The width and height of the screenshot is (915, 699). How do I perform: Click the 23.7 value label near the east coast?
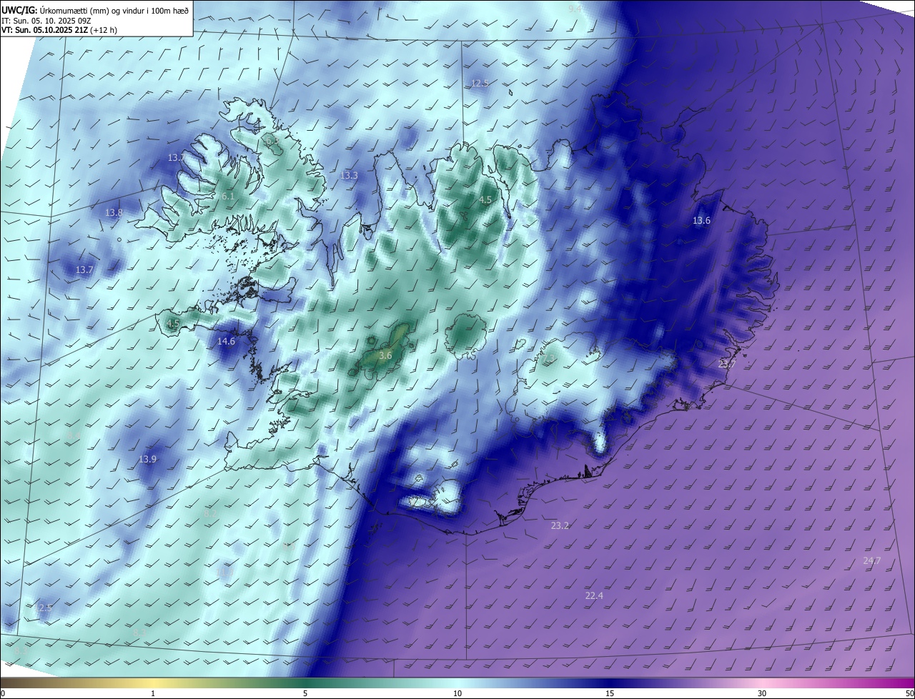click(x=726, y=365)
